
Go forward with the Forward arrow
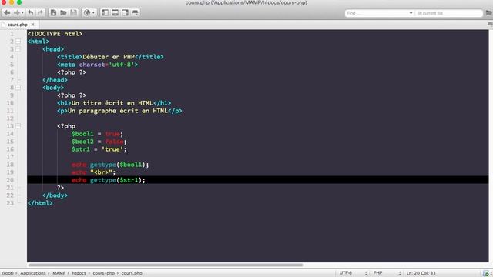(x=17, y=12)
